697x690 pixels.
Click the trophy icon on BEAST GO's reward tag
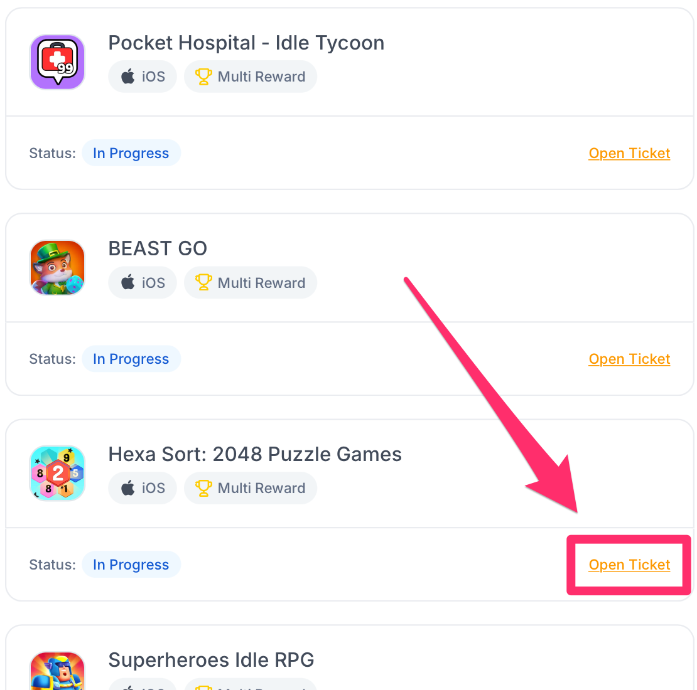[203, 282]
